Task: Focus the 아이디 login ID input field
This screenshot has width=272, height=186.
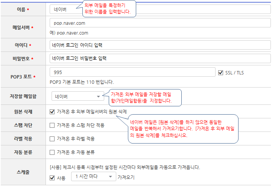Action: (160, 45)
